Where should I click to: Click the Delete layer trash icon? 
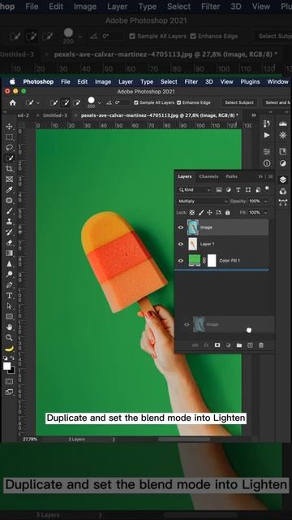click(x=261, y=345)
